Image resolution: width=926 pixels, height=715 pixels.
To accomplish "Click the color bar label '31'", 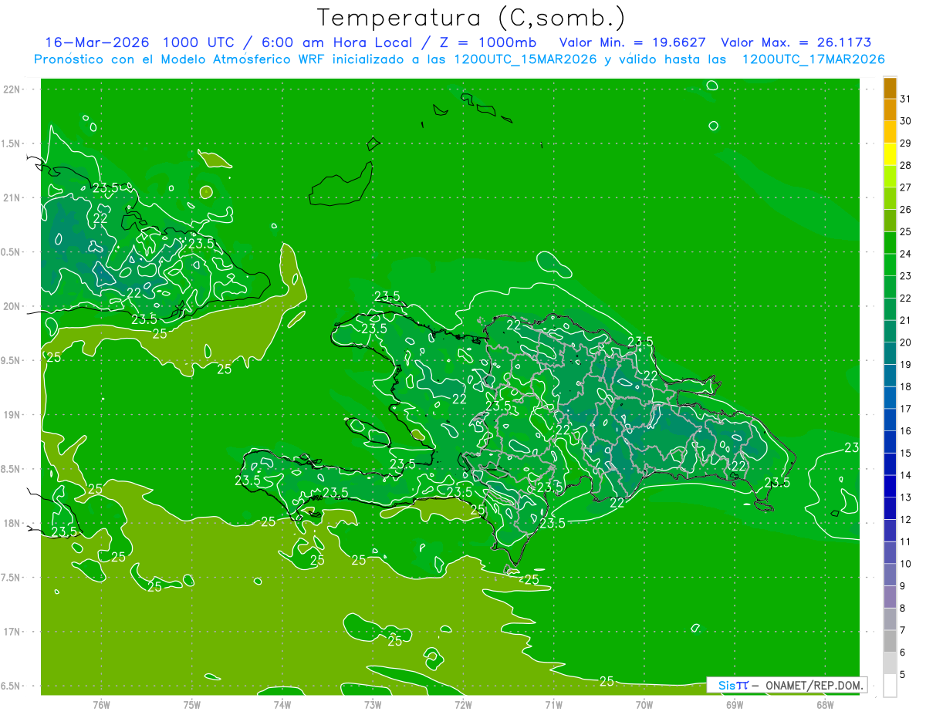I will (x=906, y=99).
